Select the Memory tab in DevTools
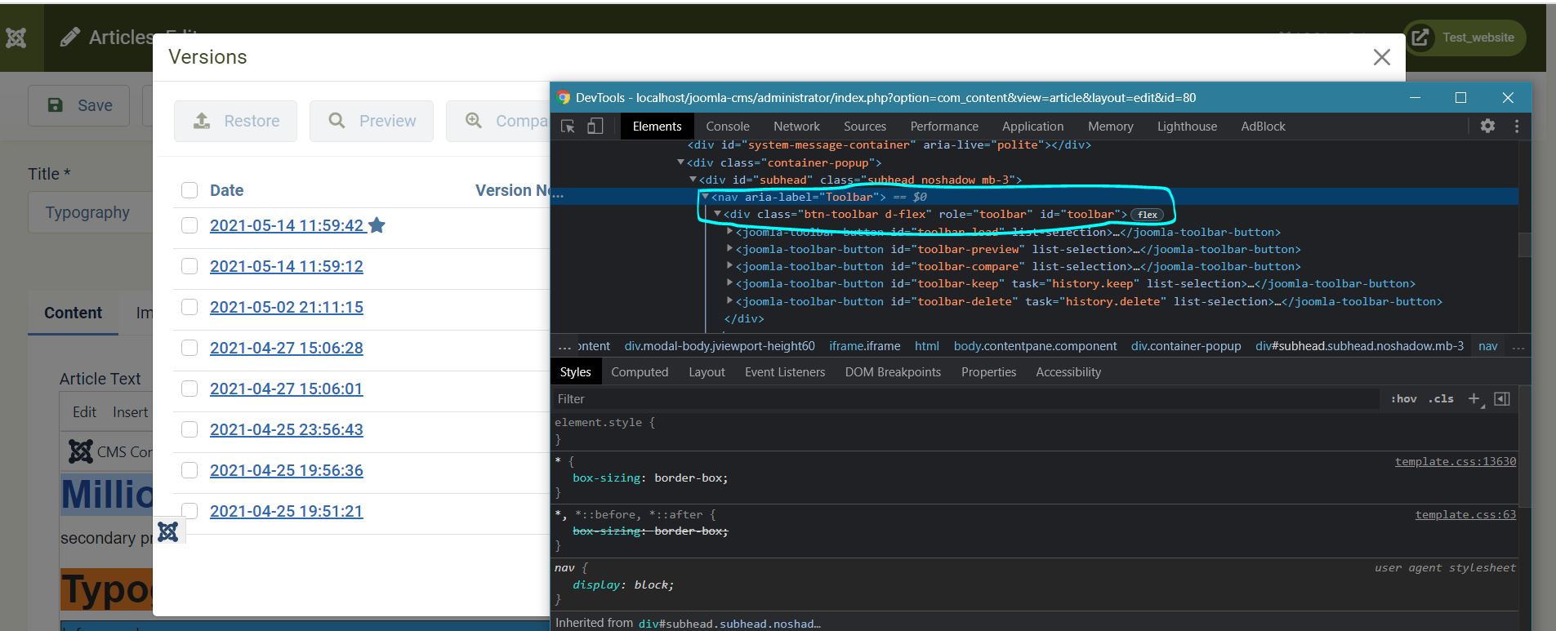 (1110, 127)
